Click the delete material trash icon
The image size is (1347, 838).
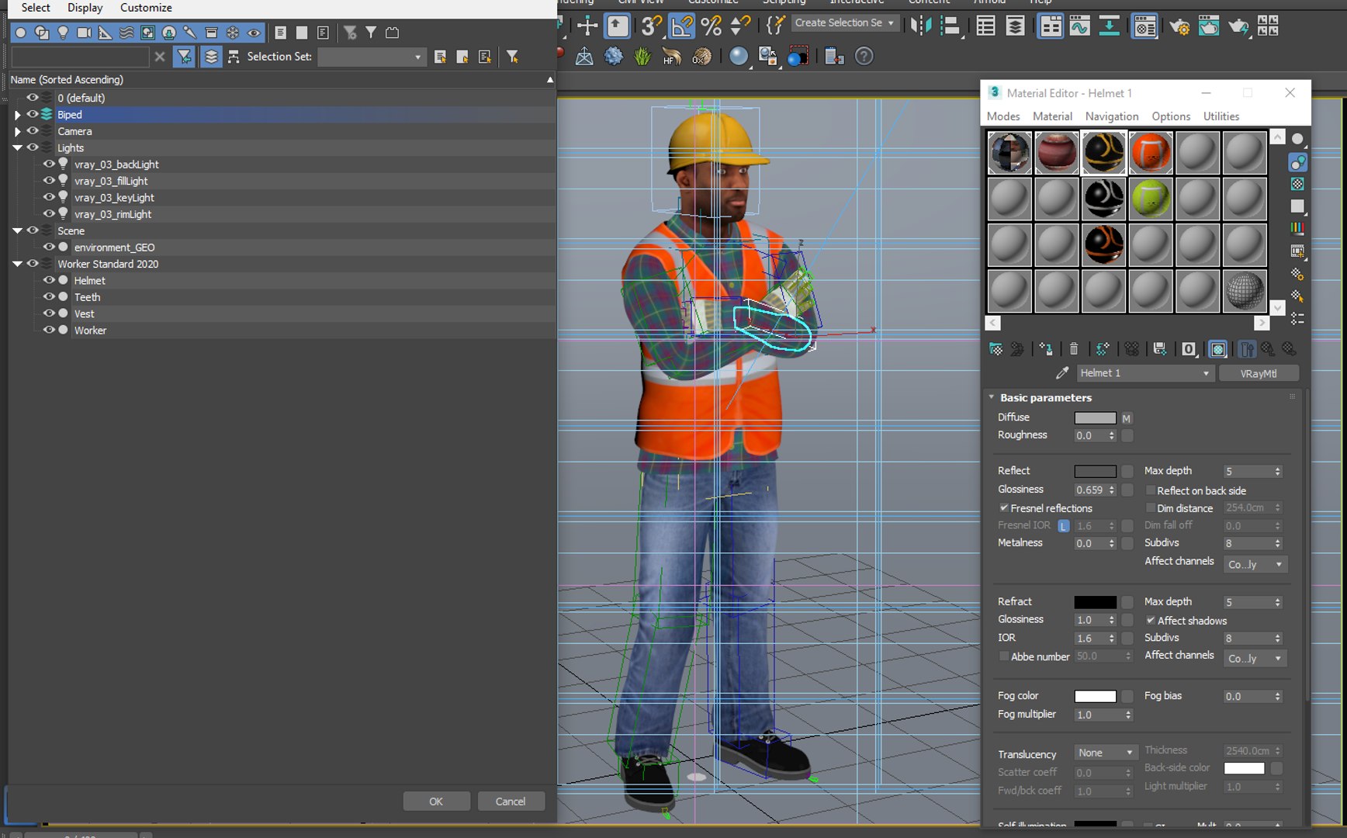tap(1074, 349)
